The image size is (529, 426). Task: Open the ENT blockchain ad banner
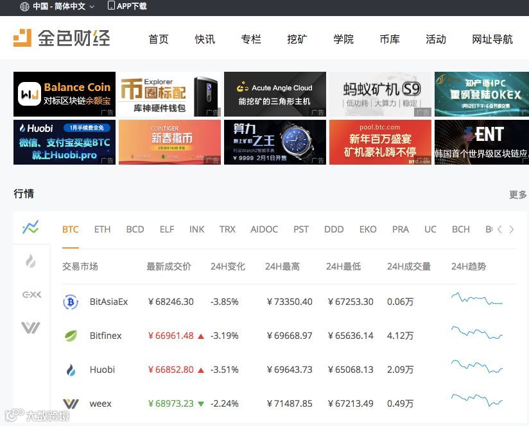tap(481, 142)
